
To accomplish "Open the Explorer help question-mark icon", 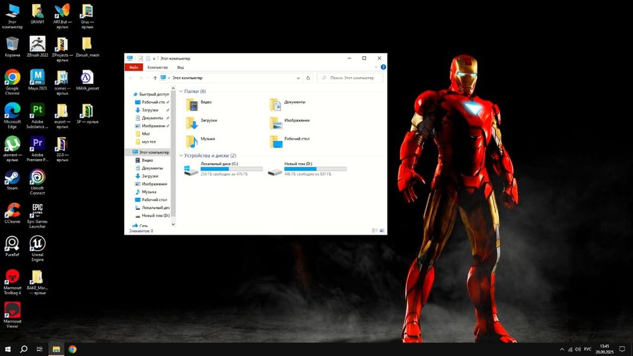I will pos(383,67).
